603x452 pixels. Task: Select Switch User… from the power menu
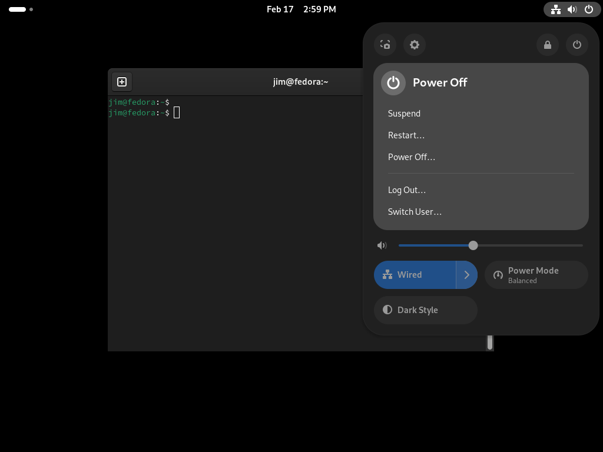(481, 212)
